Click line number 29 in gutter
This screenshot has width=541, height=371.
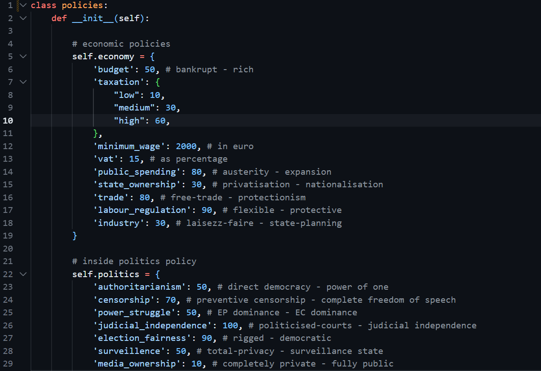pyautogui.click(x=9, y=364)
